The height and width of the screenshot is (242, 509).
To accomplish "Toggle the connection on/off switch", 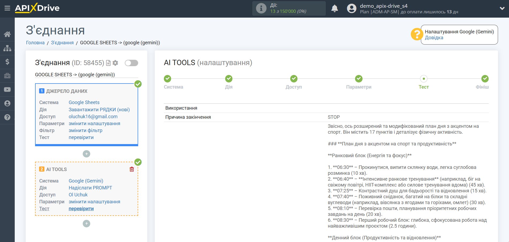I will point(131,63).
